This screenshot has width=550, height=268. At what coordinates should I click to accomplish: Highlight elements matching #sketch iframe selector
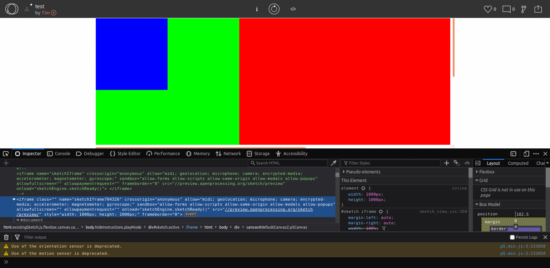381,212
